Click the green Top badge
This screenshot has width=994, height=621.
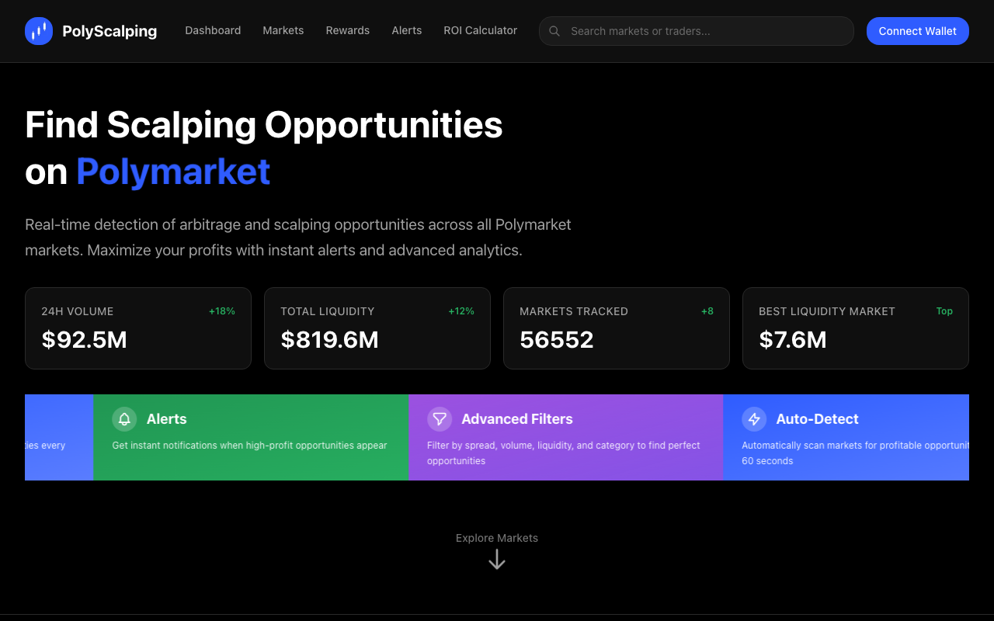coord(944,311)
